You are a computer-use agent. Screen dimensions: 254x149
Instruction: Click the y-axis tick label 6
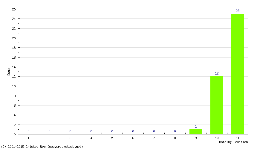15,105
